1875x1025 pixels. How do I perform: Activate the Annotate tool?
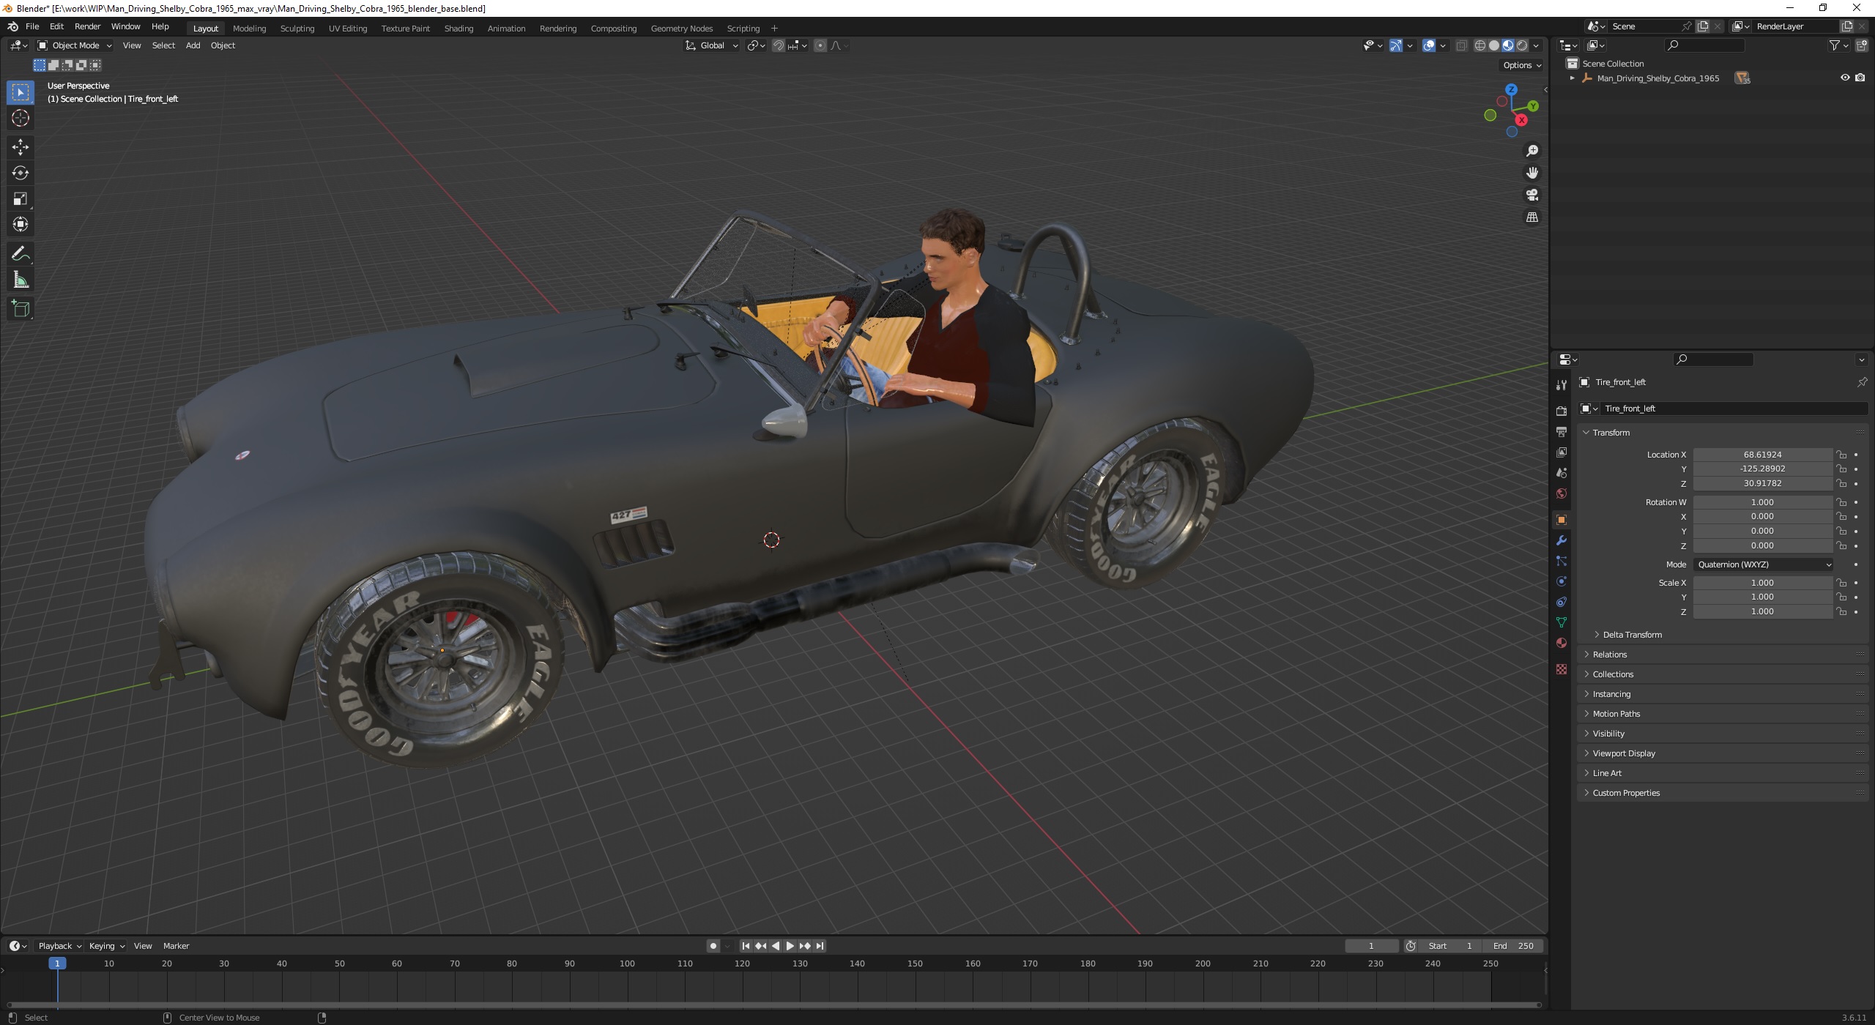[20, 254]
